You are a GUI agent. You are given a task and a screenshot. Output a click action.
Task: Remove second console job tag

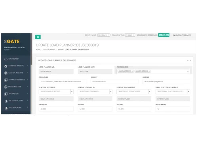coord(149,72)
